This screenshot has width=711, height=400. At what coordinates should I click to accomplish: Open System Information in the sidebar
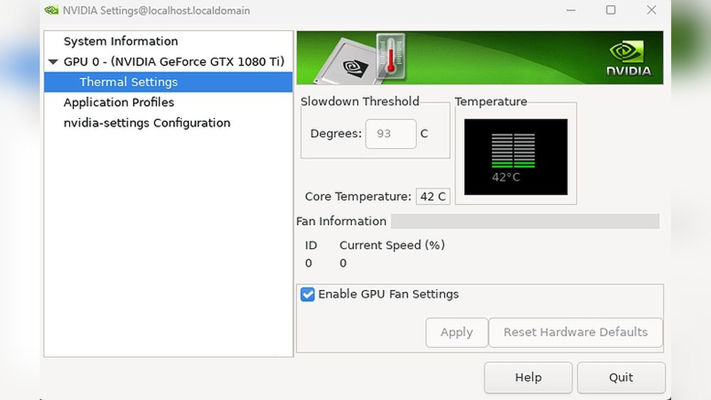click(x=121, y=41)
